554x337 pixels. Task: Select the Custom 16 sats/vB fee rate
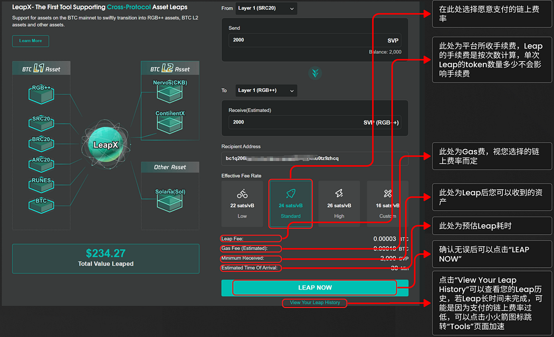tap(388, 204)
